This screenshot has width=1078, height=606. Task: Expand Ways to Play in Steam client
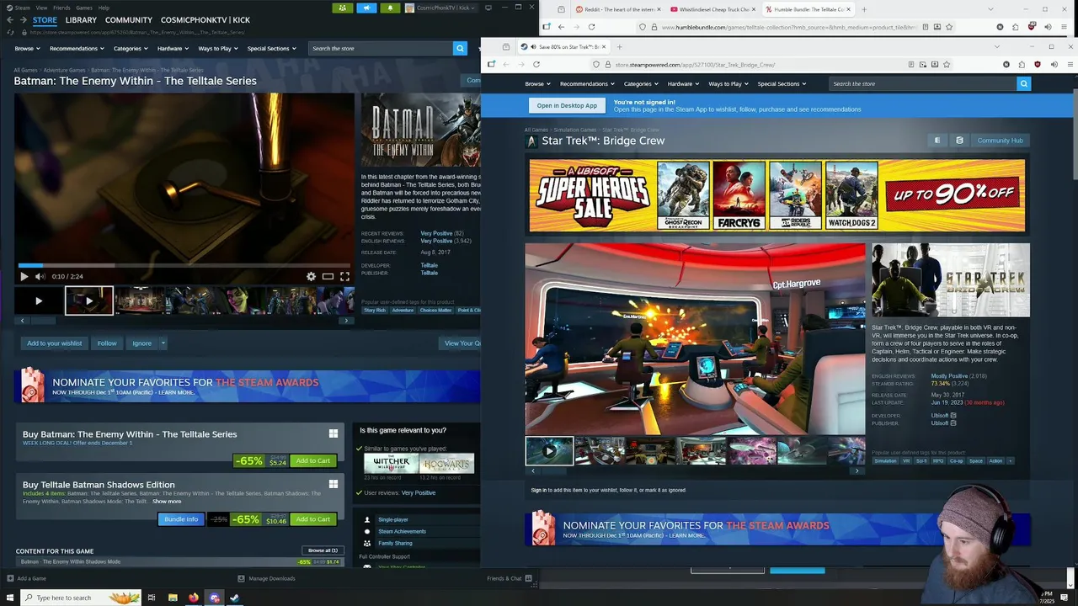click(x=218, y=48)
